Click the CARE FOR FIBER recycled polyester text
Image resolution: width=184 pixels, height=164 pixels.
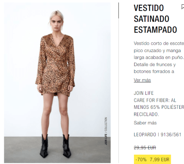tap(159, 107)
